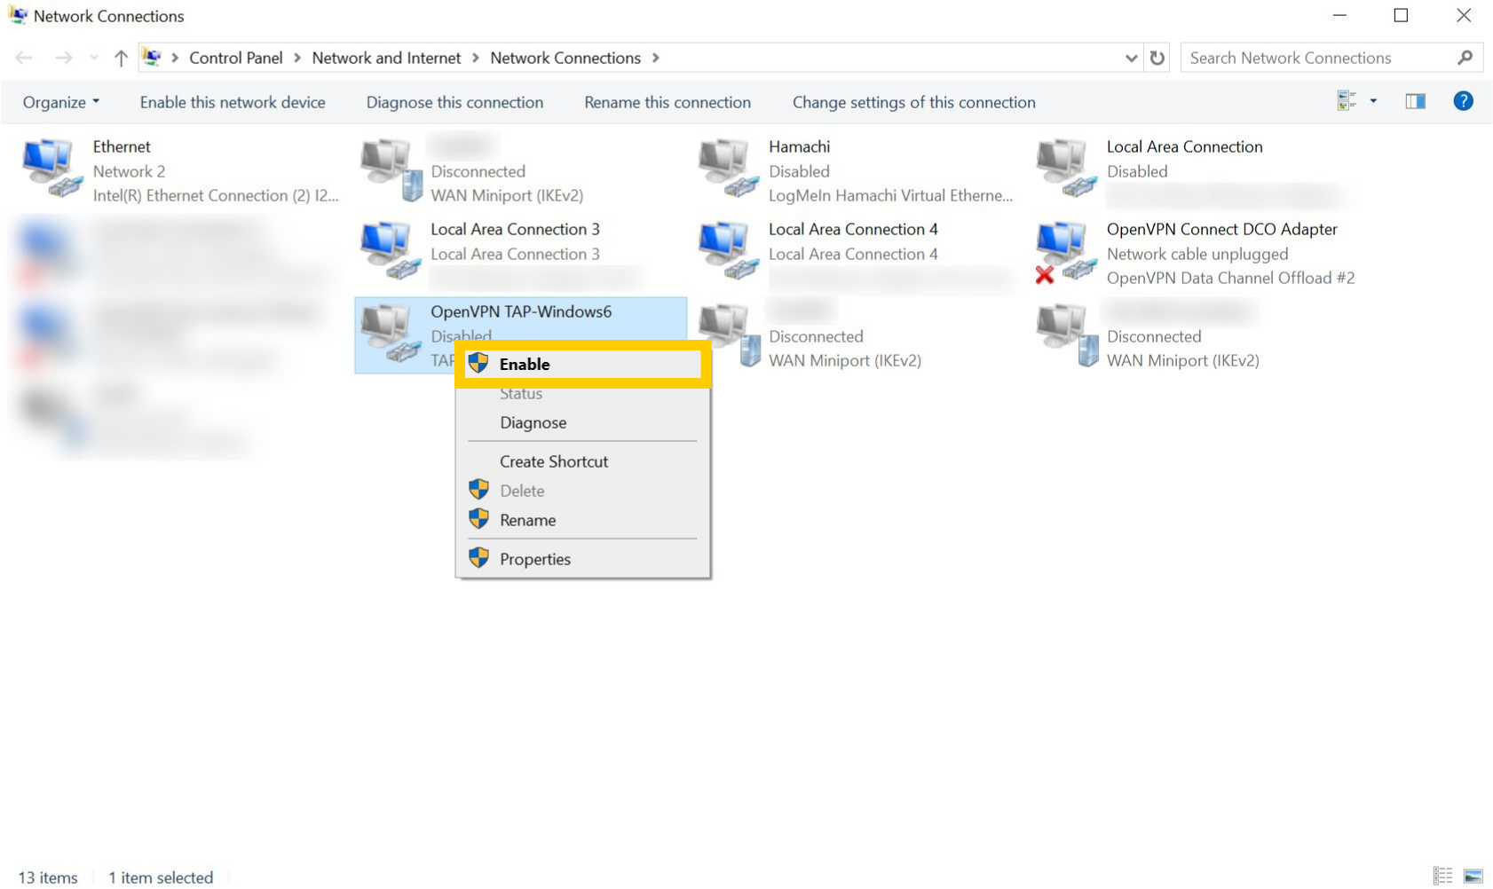Open the view options dropdown arrow
The image size is (1493, 889).
1373,101
